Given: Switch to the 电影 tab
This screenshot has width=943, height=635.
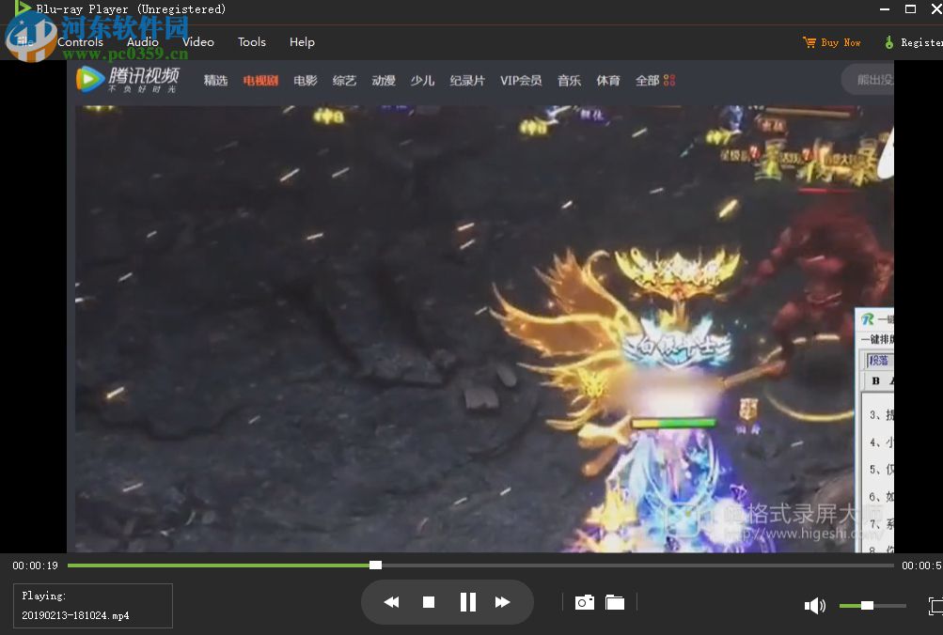Looking at the screenshot, I should click(304, 80).
